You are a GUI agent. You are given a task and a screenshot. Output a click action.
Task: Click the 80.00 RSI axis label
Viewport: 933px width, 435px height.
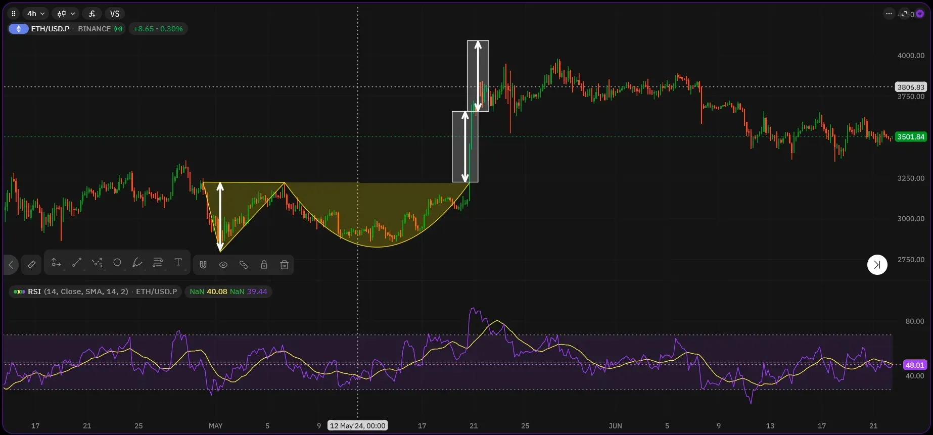click(x=914, y=321)
